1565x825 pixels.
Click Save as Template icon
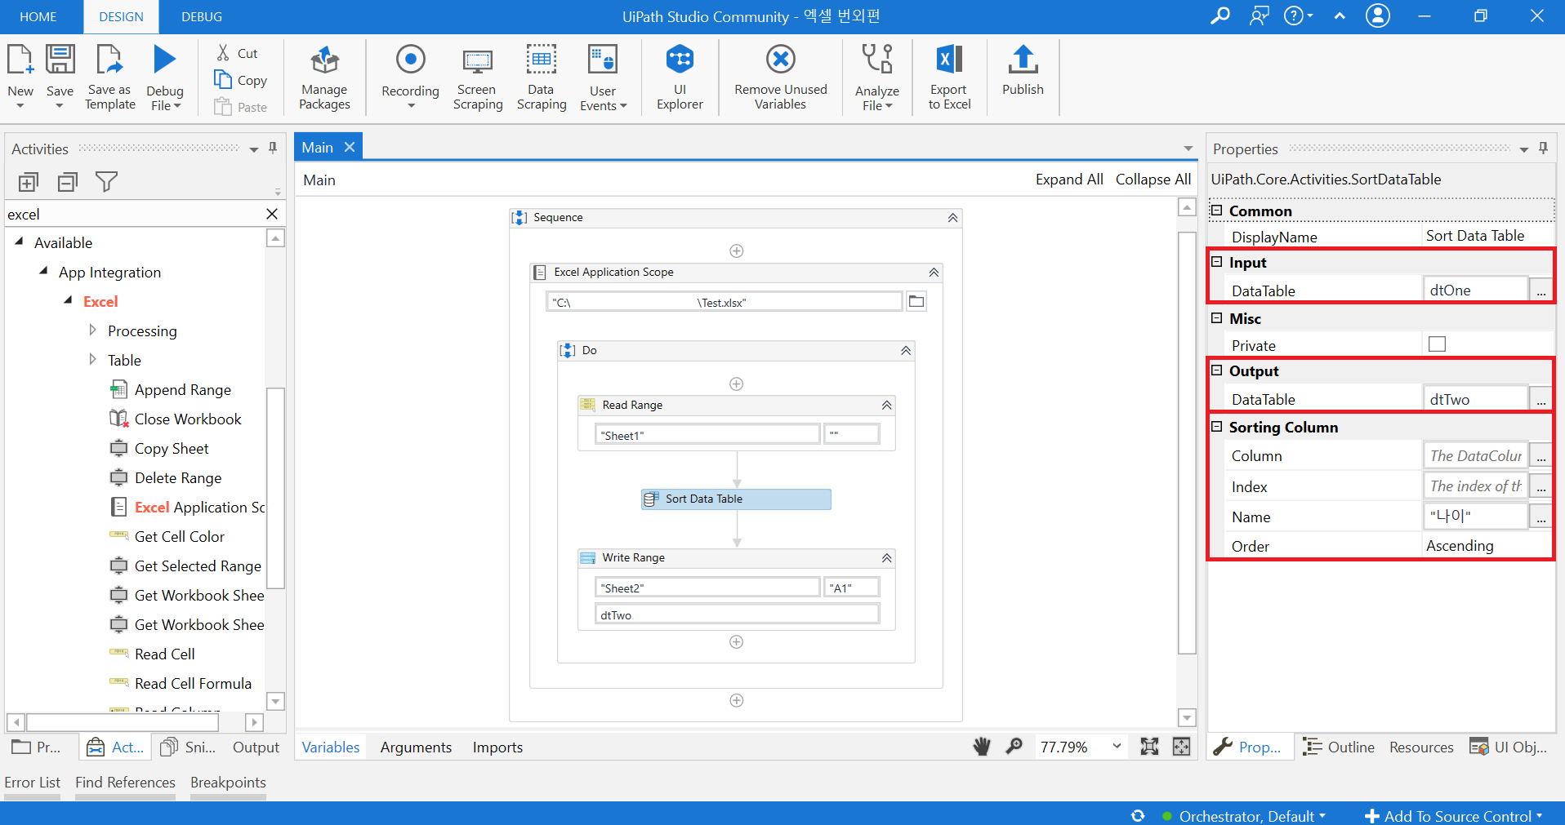click(109, 60)
